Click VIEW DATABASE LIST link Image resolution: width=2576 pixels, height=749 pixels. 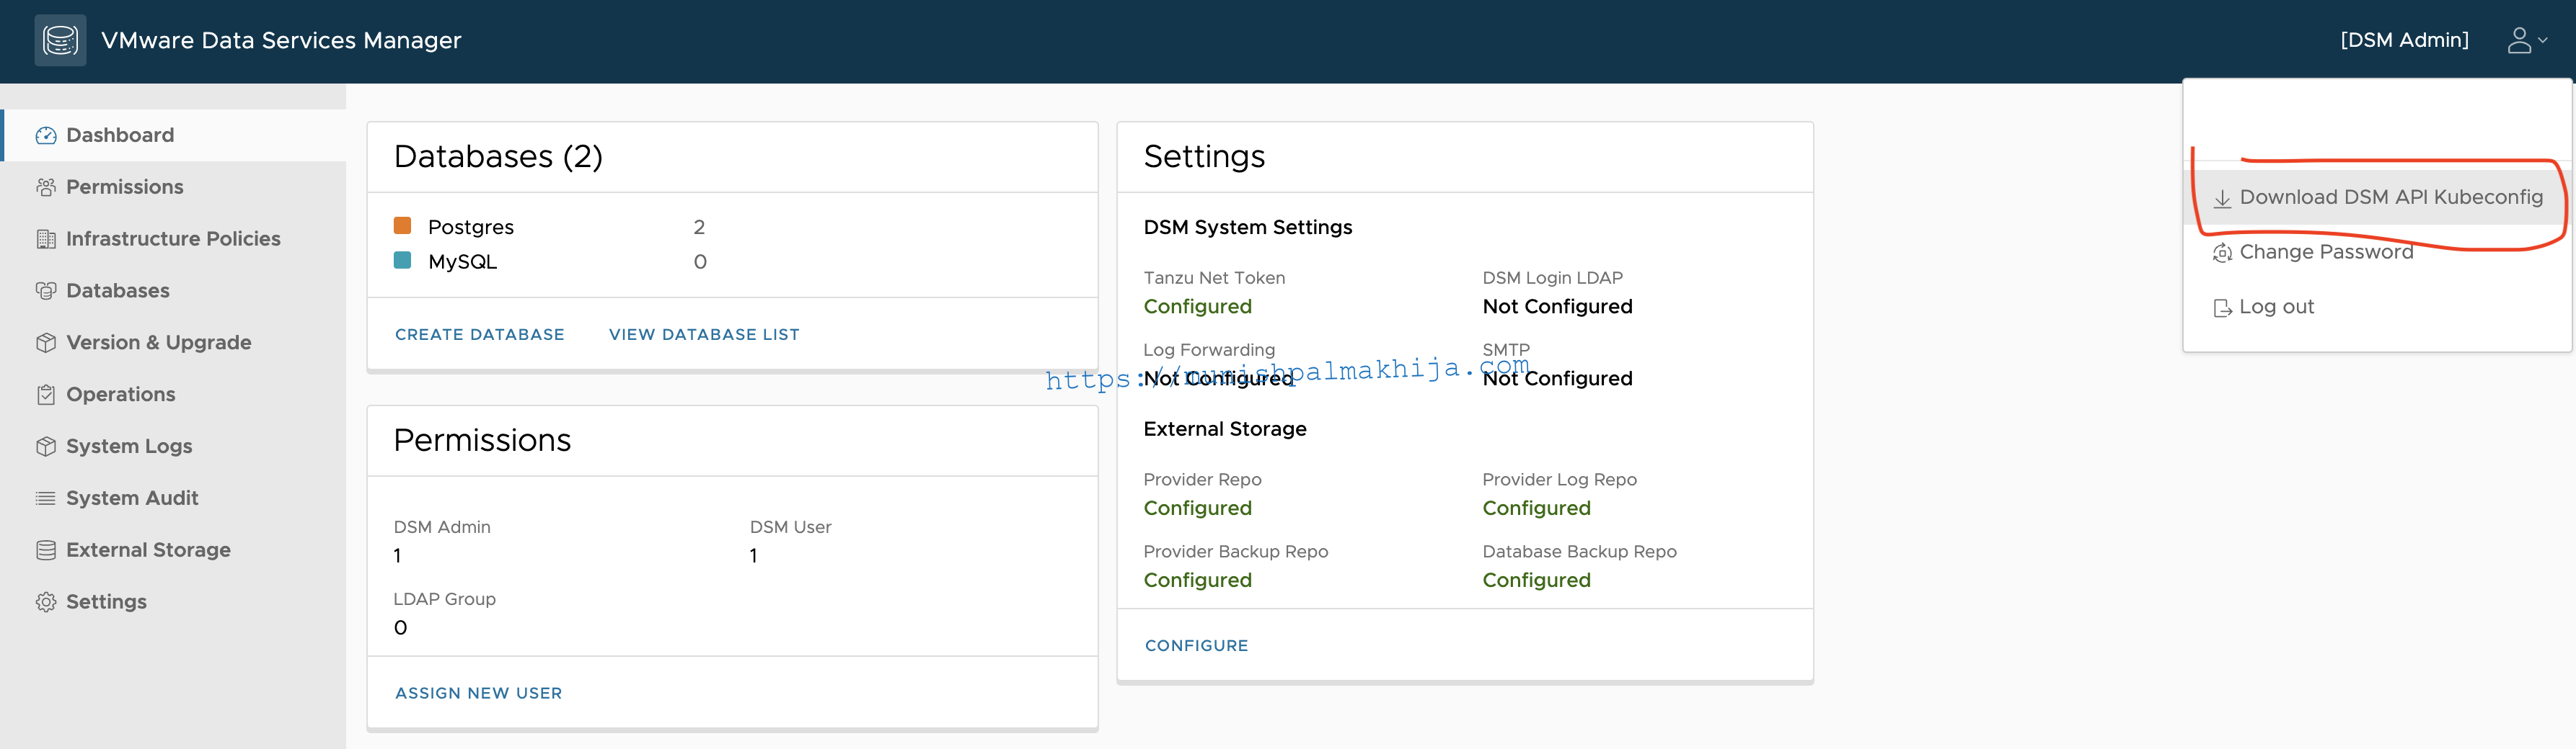(x=704, y=335)
